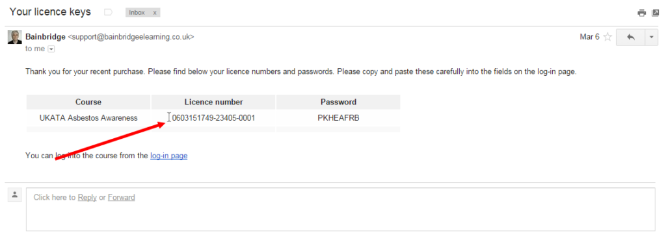The width and height of the screenshot is (666, 240).
Task: Toggle the importance marker next to subject
Action: 109,12
